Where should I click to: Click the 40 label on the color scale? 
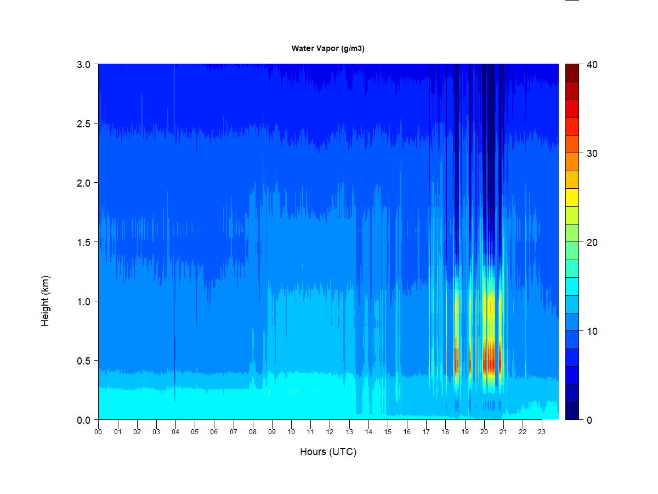(x=592, y=64)
